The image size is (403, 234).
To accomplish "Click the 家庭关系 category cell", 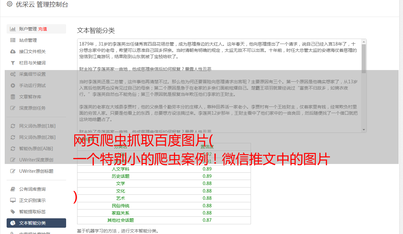I will point(121,213).
